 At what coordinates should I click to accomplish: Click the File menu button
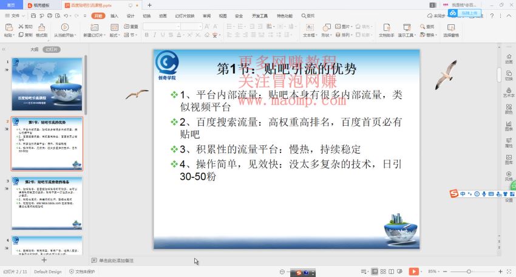[13, 15]
